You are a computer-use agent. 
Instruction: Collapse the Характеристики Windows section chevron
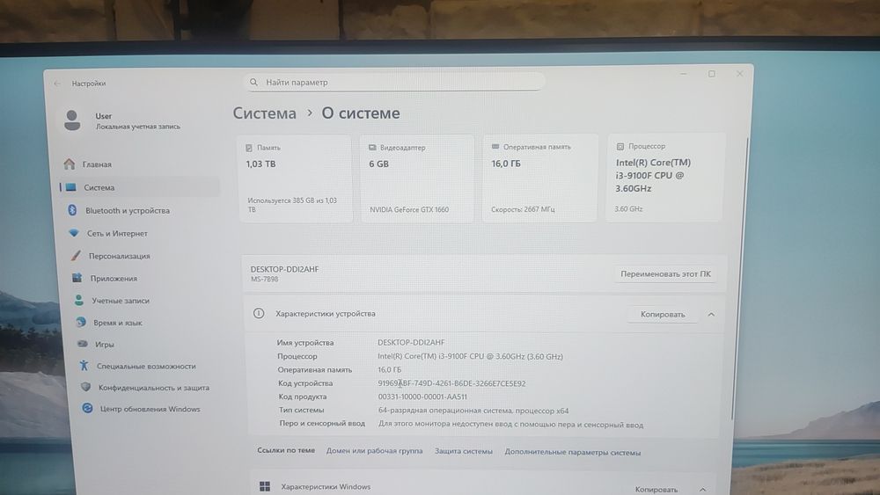pos(702,490)
